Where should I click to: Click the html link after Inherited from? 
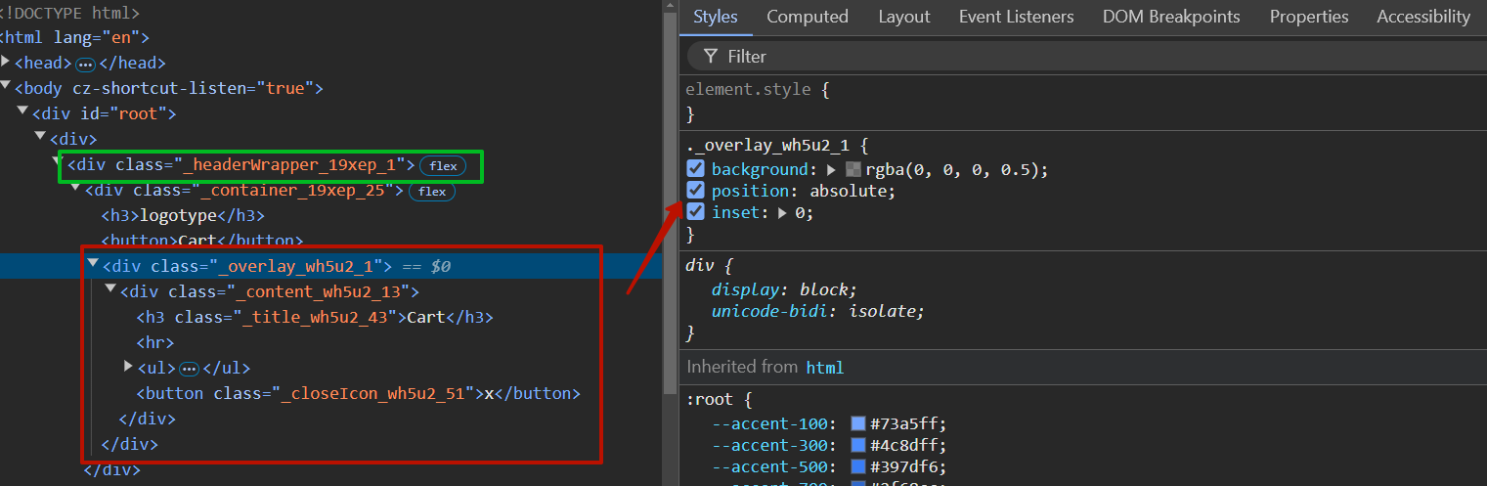(x=824, y=368)
